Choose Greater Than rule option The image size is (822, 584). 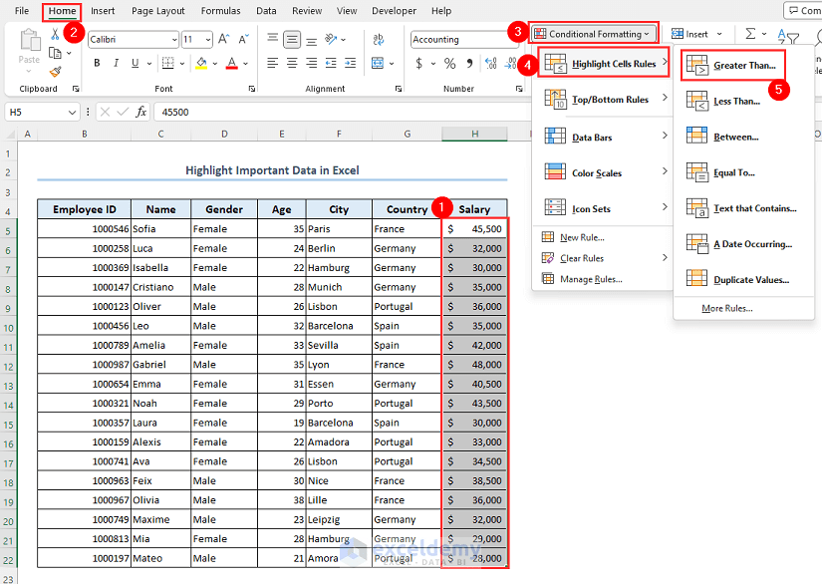coord(743,66)
